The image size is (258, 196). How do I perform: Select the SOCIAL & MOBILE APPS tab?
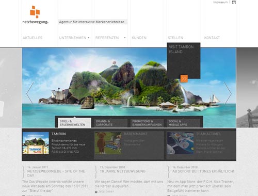(x=183, y=123)
